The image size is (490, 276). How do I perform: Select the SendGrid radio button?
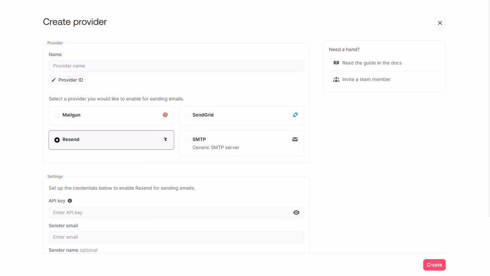tap(187, 115)
